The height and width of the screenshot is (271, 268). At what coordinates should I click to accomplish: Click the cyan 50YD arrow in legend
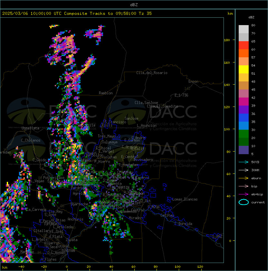pos(244,162)
